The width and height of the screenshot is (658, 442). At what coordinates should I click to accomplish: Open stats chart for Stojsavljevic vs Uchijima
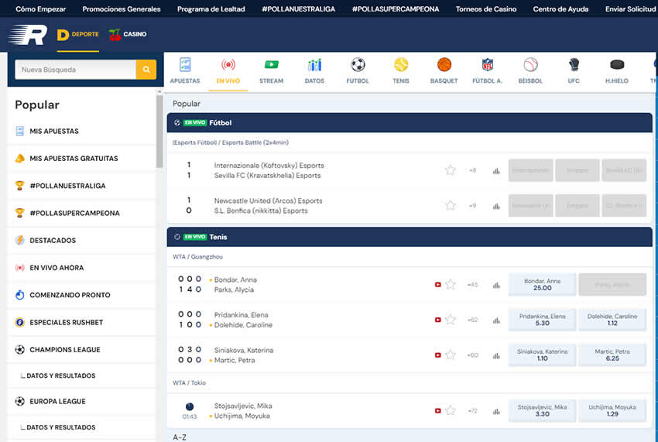click(496, 411)
